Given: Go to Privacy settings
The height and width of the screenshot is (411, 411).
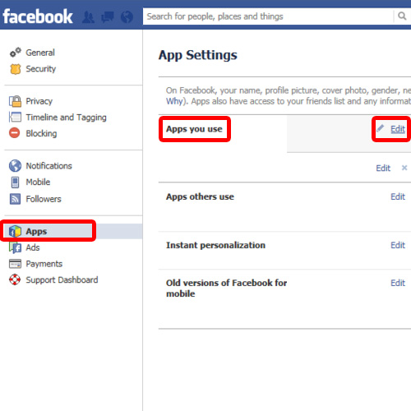Looking at the screenshot, I should tap(39, 101).
